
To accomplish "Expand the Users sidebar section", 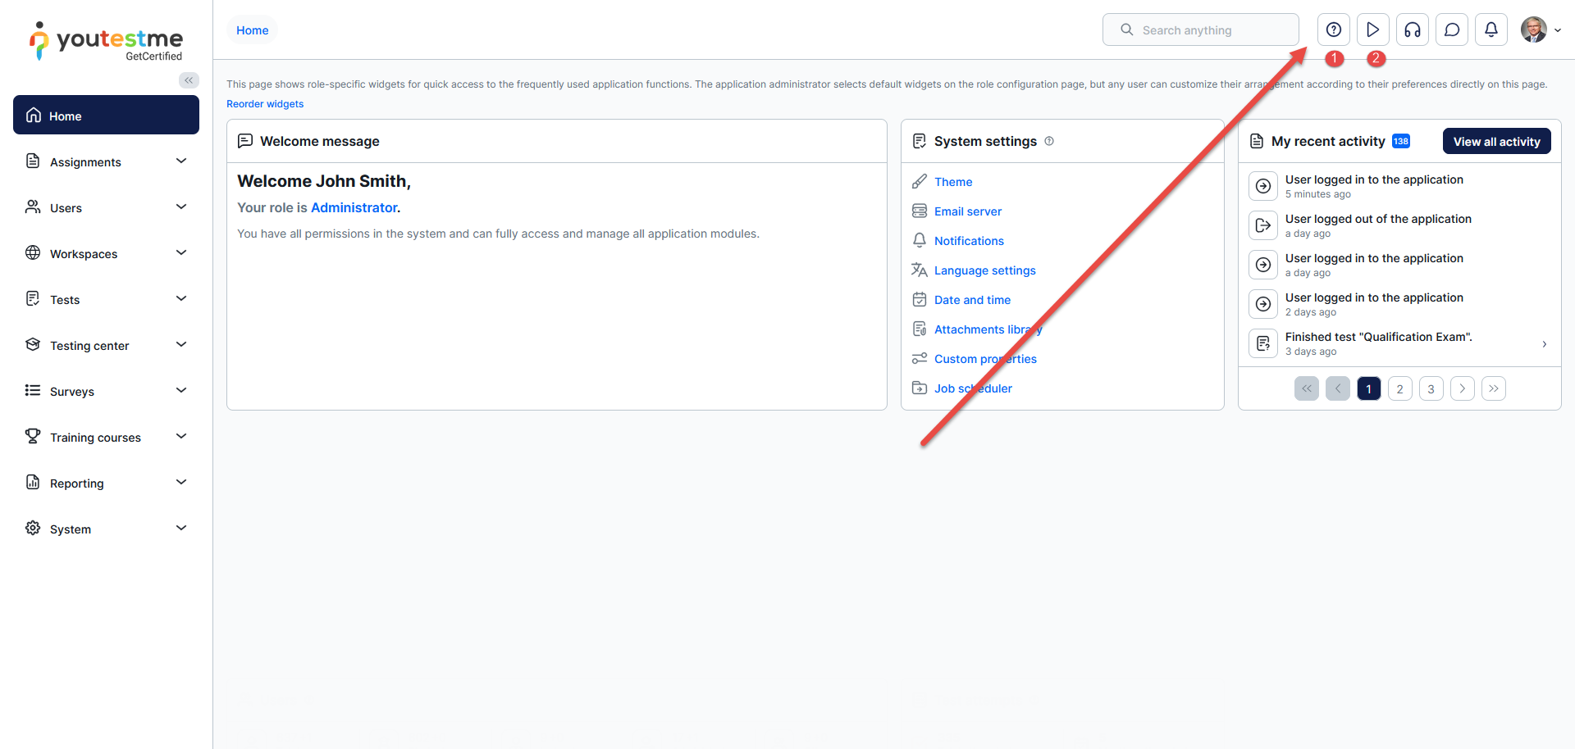I will [106, 208].
